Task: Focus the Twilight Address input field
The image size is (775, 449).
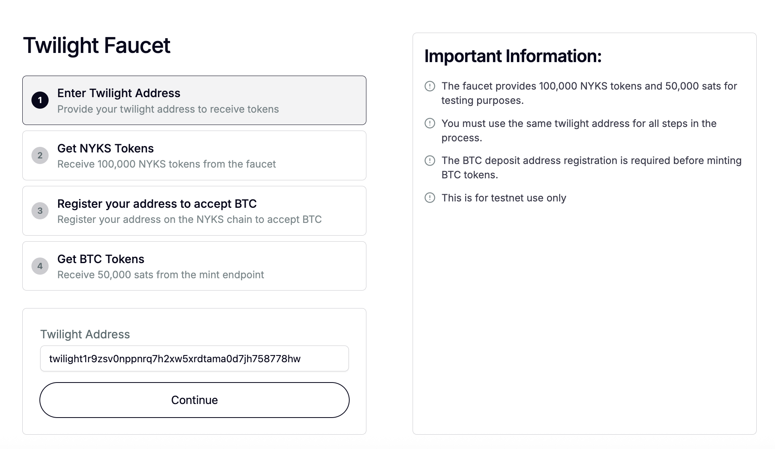Action: pos(194,359)
